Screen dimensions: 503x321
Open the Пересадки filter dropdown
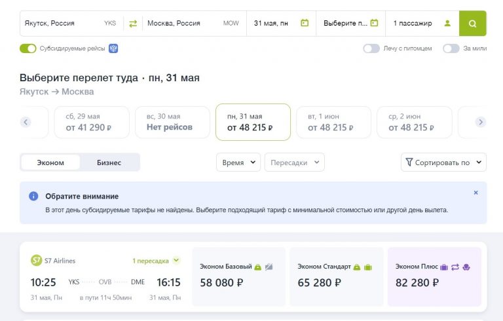point(294,162)
